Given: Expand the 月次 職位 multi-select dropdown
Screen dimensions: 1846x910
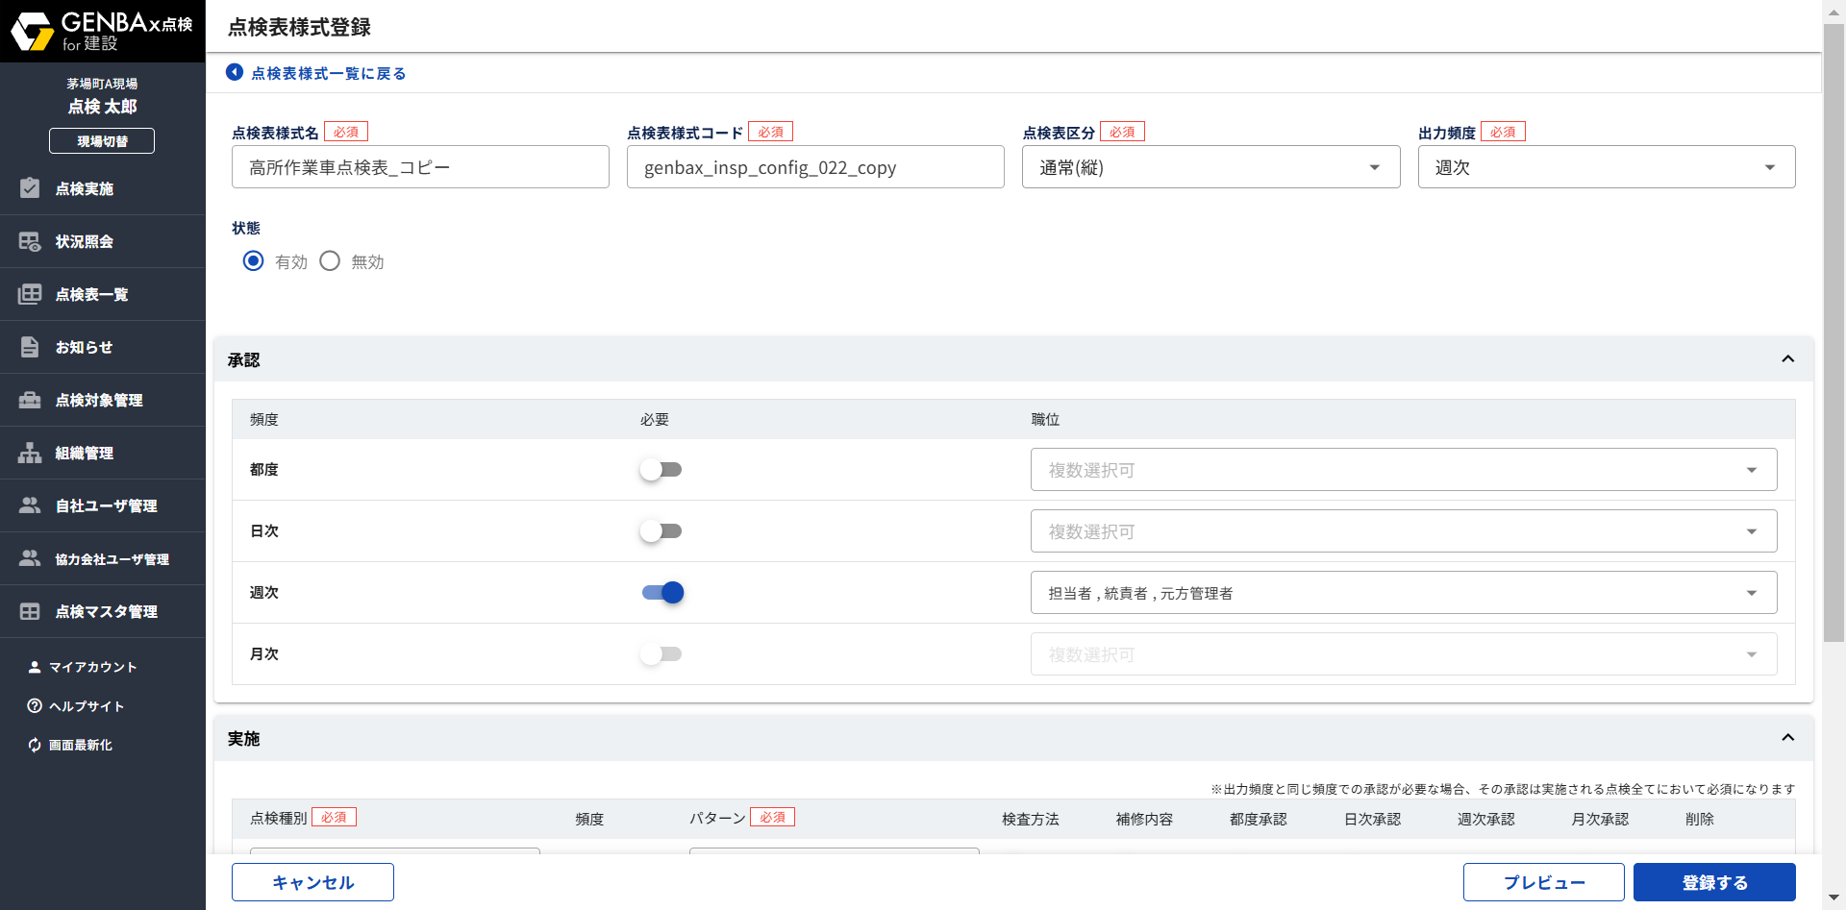Looking at the screenshot, I should click(x=1752, y=653).
